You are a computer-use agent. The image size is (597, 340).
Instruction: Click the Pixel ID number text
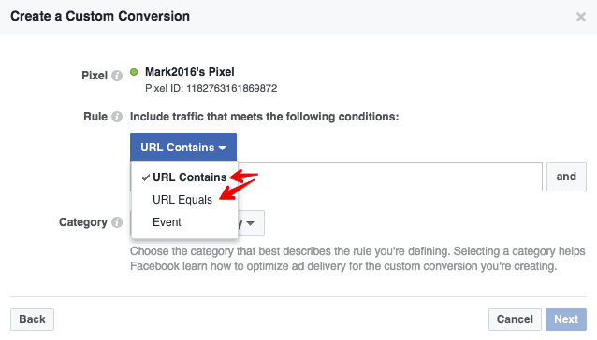(231, 88)
